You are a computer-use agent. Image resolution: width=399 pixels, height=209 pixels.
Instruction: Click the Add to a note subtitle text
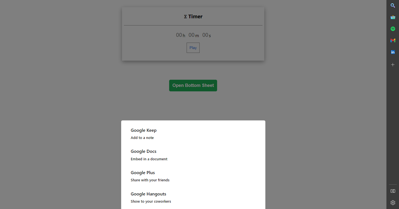[142, 138]
